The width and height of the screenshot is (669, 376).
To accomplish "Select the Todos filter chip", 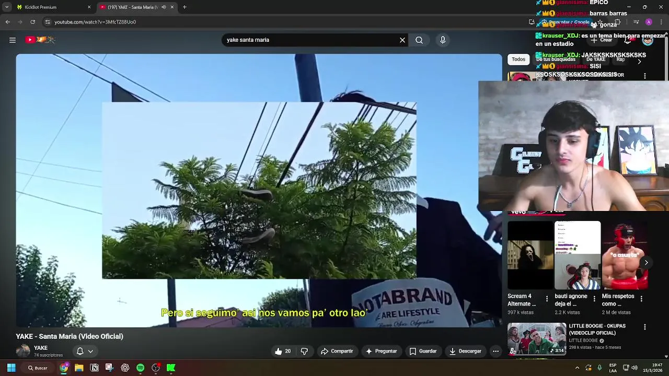I will tap(518, 59).
